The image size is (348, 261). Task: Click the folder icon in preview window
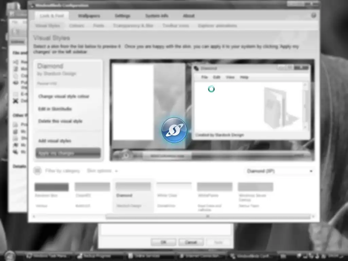281,108
